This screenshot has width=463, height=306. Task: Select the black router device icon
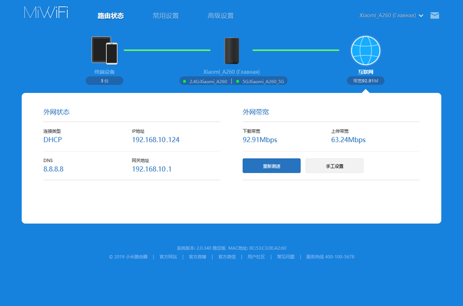232,51
